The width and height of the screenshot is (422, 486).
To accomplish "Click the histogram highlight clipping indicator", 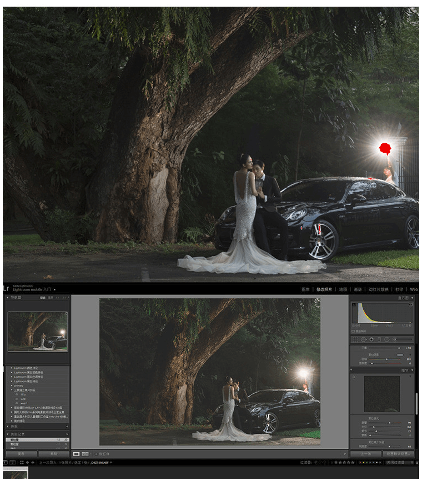I will (x=410, y=305).
